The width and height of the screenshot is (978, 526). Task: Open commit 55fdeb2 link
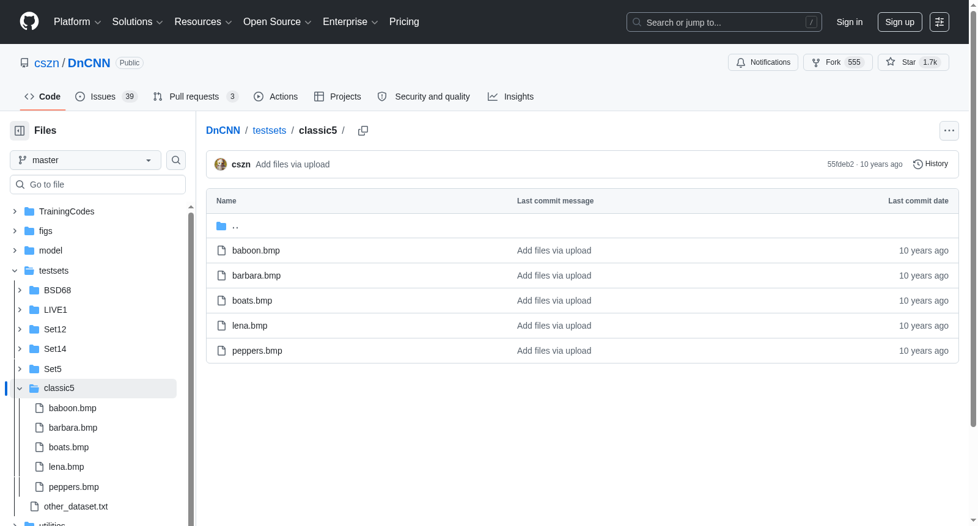(x=840, y=164)
